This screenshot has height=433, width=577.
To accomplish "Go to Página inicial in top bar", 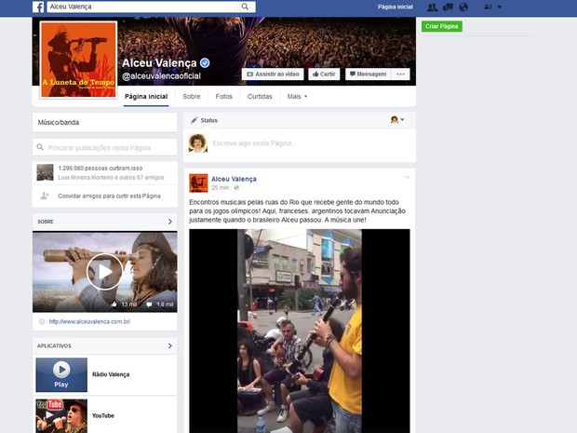I will tap(396, 7).
